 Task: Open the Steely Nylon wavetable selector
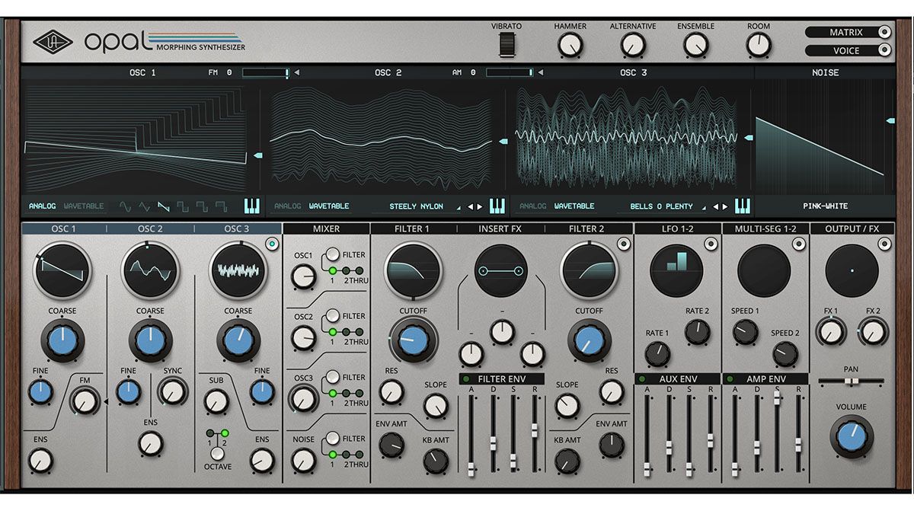(417, 205)
